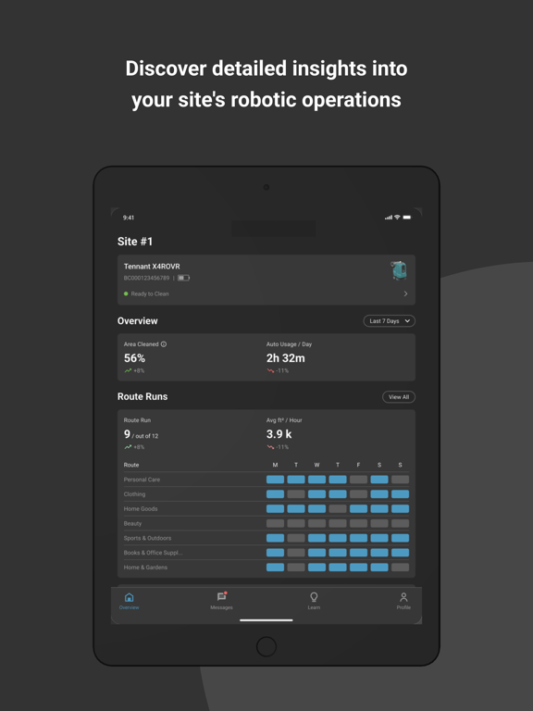
Task: Tap Personal Care Monday run block
Action: pyautogui.click(x=275, y=480)
